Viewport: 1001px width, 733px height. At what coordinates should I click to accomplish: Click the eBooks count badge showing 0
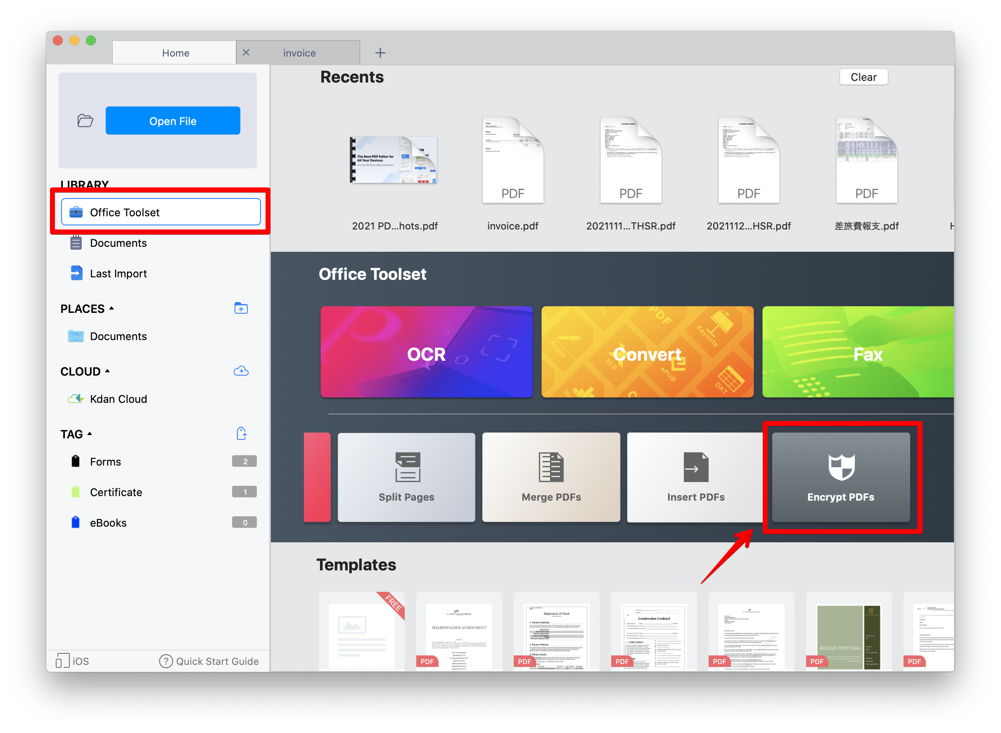coord(244,523)
